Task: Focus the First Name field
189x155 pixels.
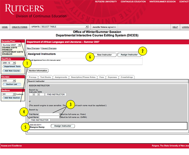Action: (49, 114)
